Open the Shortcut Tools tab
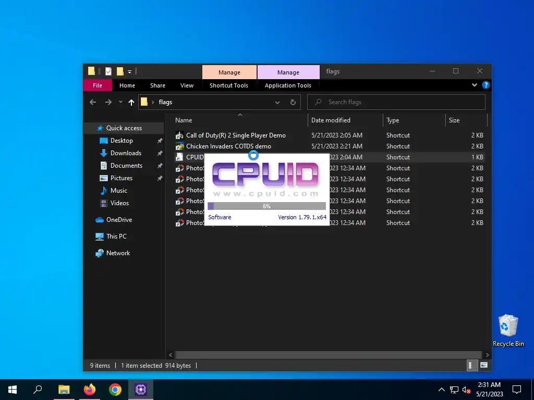Image resolution: width=534 pixels, height=400 pixels. pos(229,85)
